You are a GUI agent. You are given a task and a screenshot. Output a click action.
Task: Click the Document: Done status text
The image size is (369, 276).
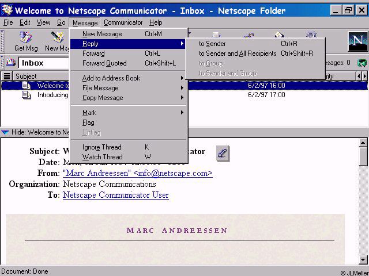(x=24, y=271)
